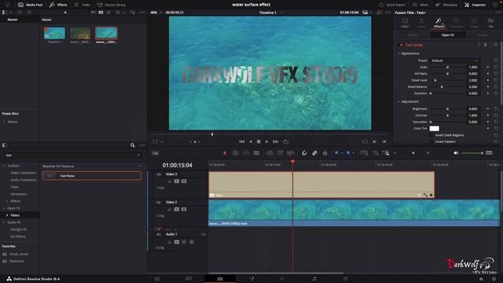Toggle timeline Snapping magnet
The image size is (503, 283).
tap(304, 153)
